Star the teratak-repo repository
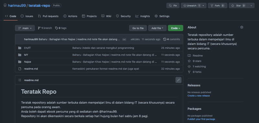 (x=238, y=6)
